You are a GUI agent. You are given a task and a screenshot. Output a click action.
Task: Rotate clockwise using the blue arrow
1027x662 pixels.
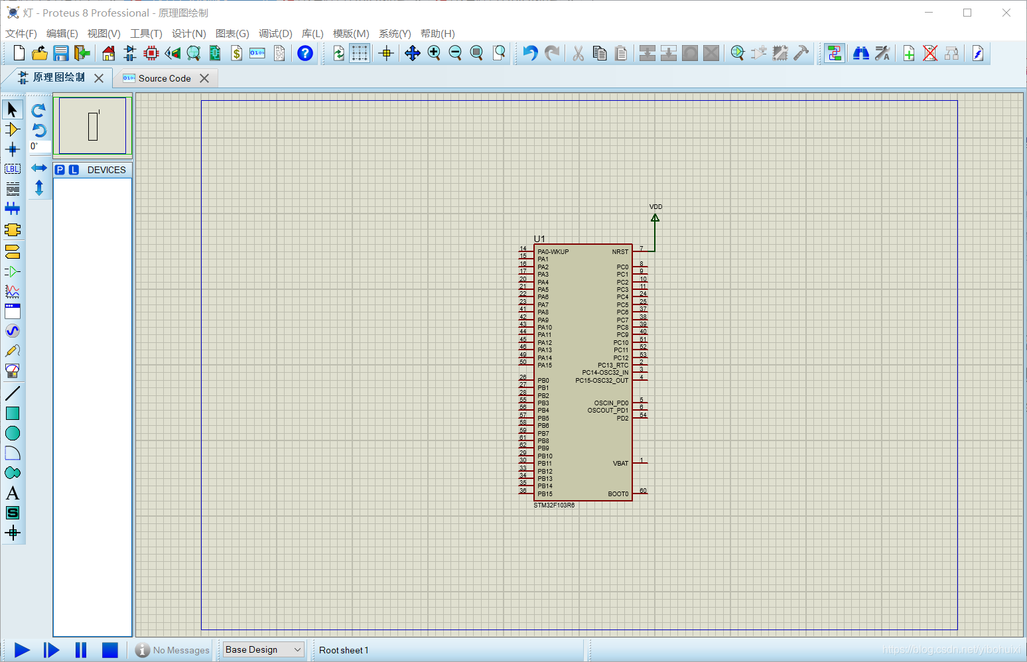[x=39, y=110]
